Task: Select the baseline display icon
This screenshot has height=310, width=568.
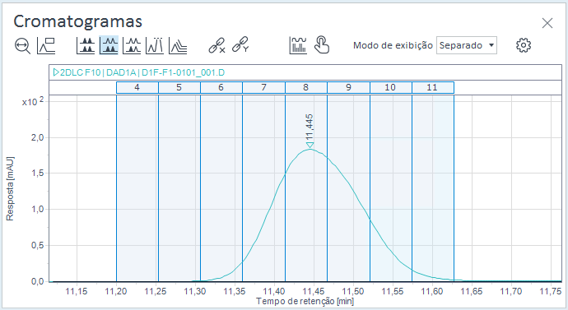Action: click(46, 45)
